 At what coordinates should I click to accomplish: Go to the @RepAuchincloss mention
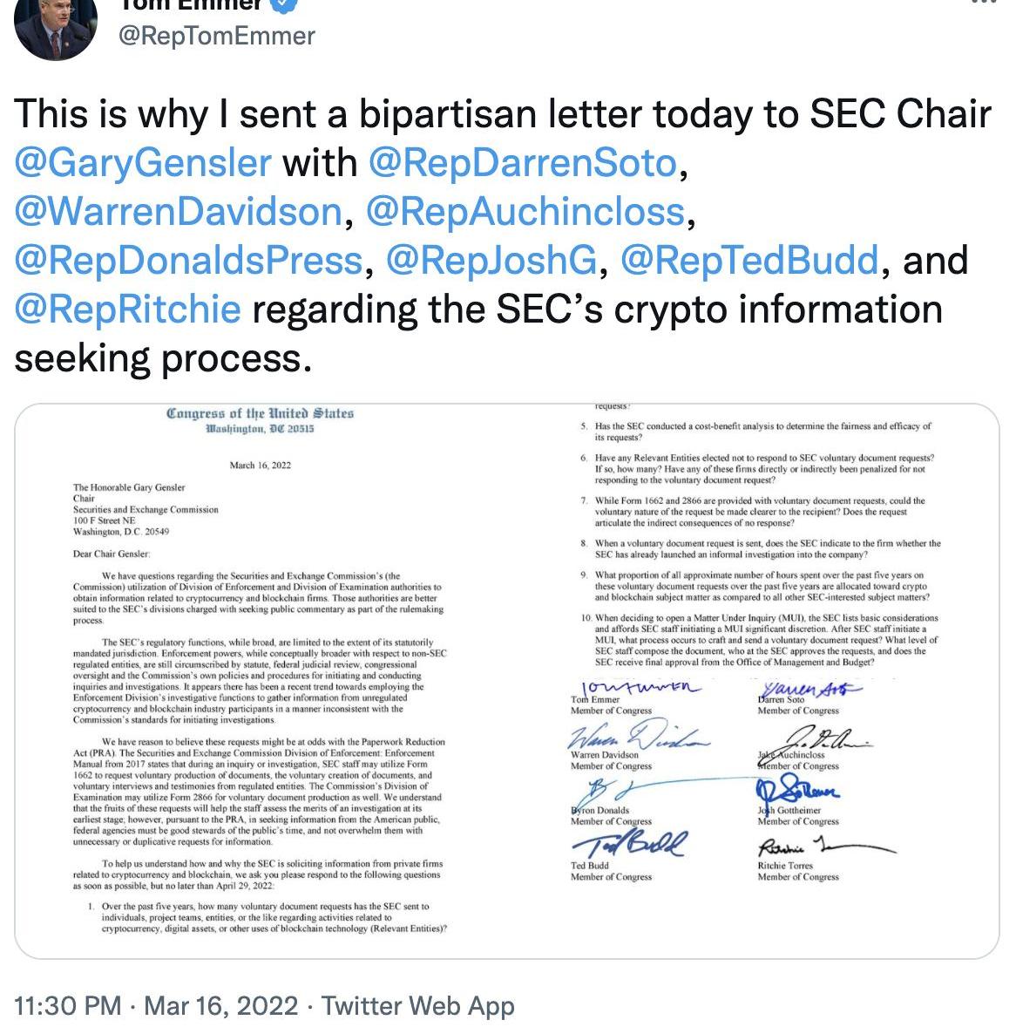click(x=525, y=212)
